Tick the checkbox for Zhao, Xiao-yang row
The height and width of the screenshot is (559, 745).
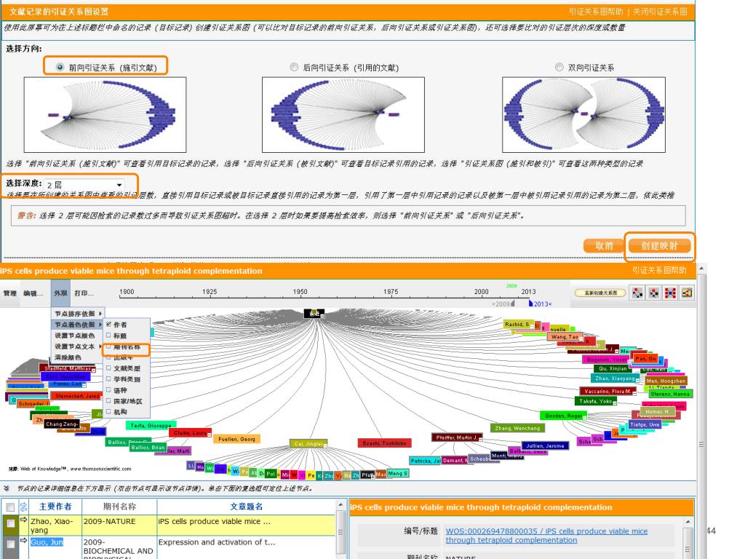pos(9,523)
